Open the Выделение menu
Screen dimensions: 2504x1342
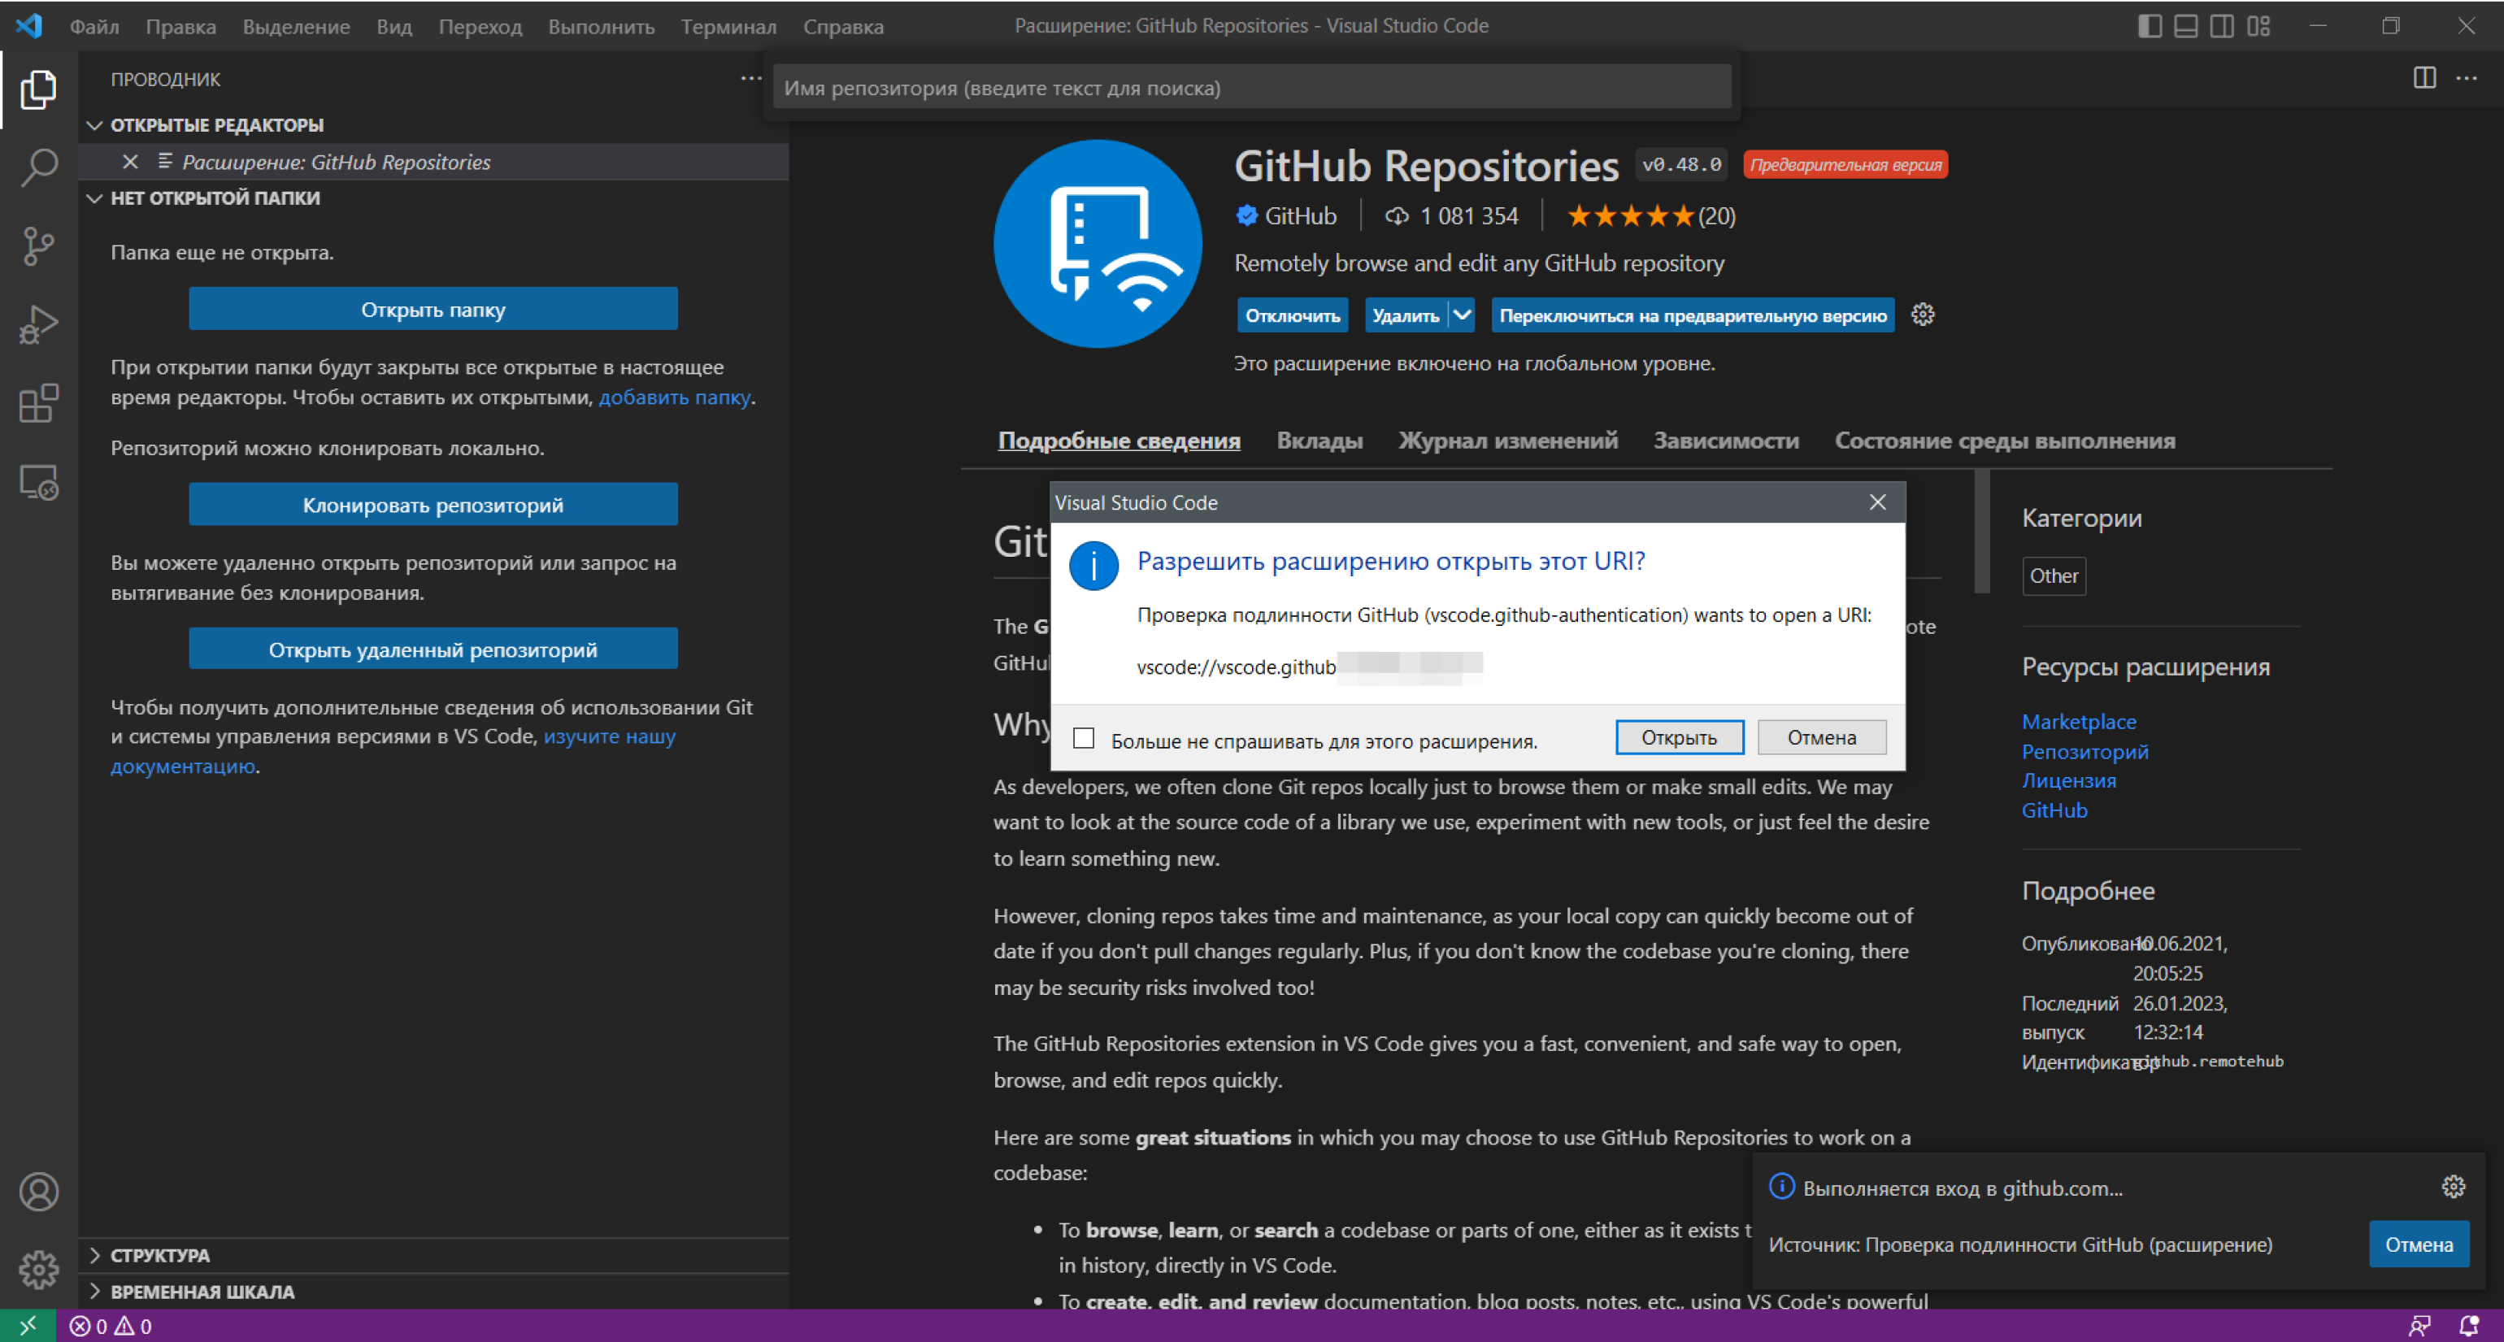coord(297,26)
